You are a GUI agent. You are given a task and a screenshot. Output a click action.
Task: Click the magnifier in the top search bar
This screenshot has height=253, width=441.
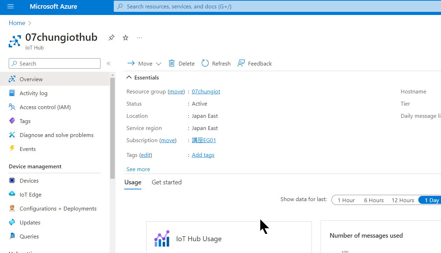(120, 6)
